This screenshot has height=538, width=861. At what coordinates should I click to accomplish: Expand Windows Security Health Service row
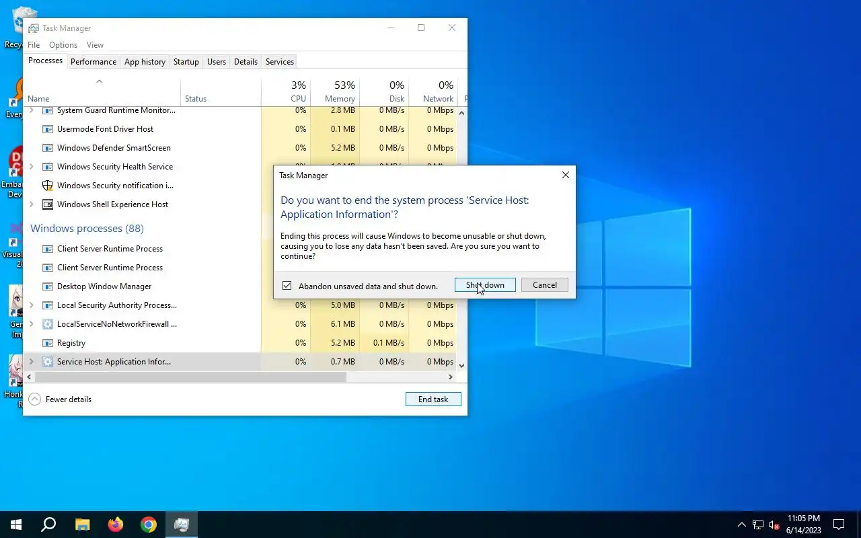click(x=31, y=167)
